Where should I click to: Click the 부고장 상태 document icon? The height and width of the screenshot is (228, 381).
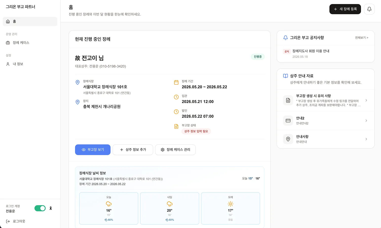tap(176, 126)
